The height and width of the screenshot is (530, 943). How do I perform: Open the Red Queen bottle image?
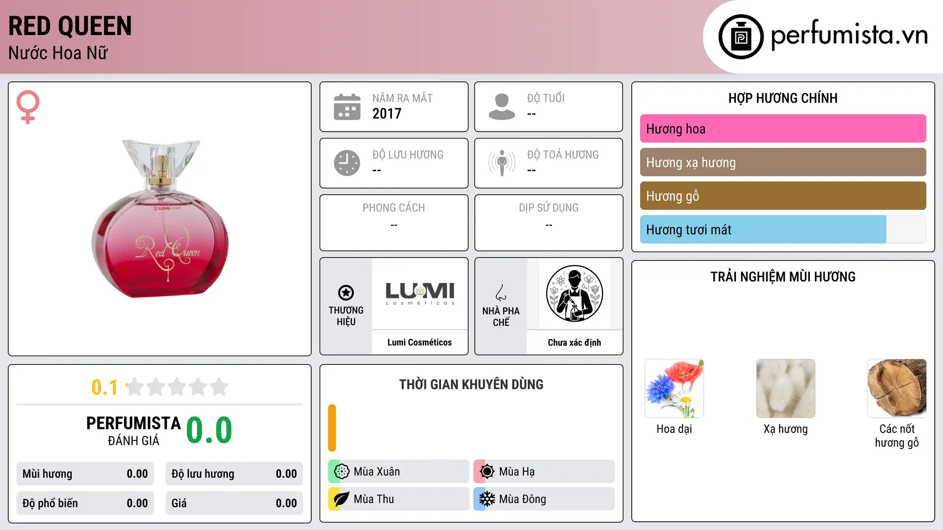(x=160, y=219)
